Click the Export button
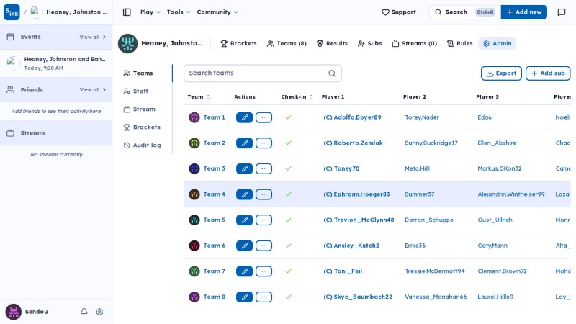The width and height of the screenshot is (576, 324). click(501, 73)
